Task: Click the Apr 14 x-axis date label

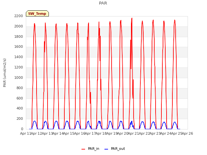Action: 58,133
